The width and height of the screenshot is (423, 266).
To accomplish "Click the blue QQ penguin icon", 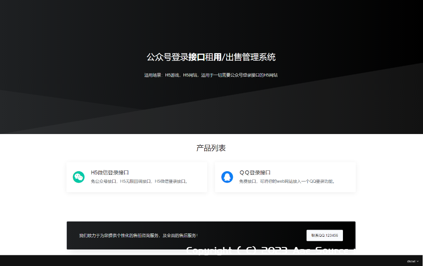I will click(227, 177).
